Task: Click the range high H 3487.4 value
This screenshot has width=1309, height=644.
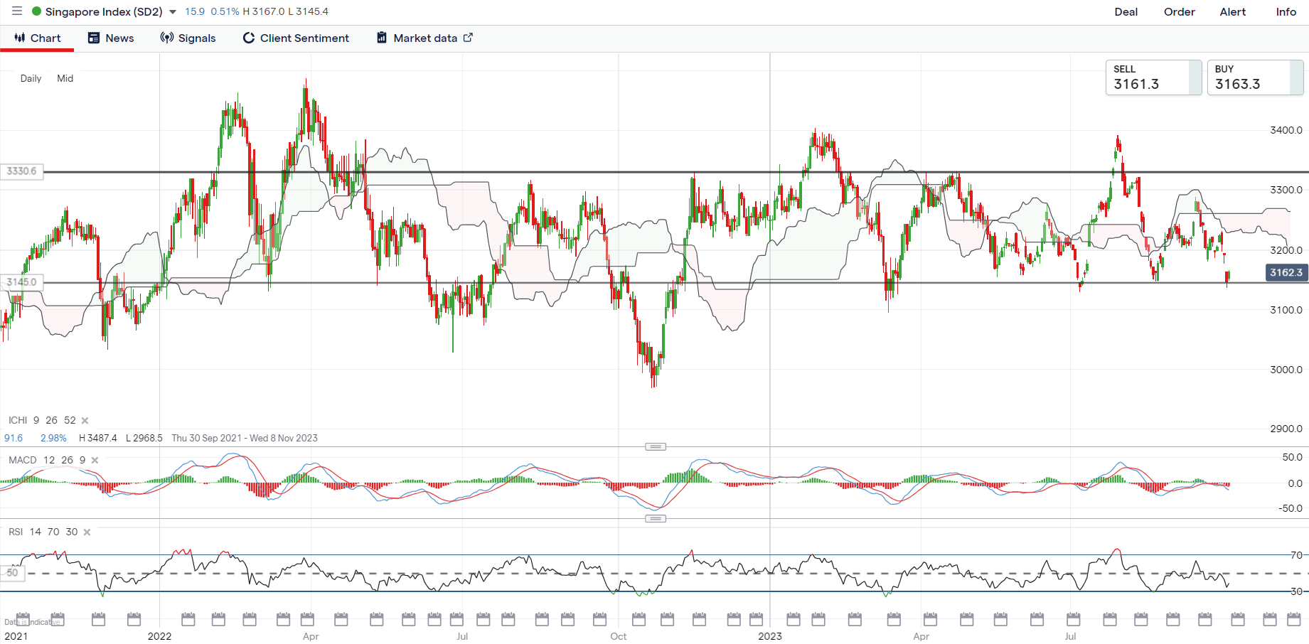Action: (98, 438)
